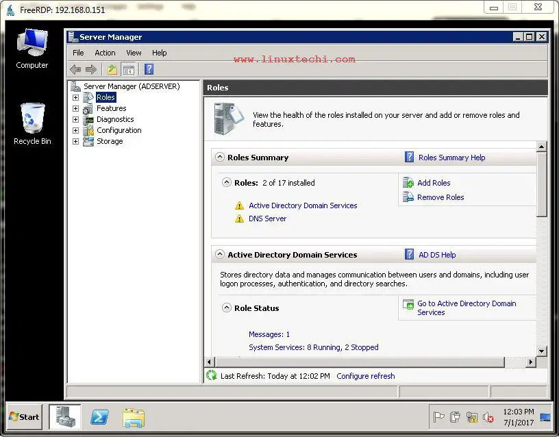The image size is (559, 437).
Task: Click the warning icon beside DNS Server
Action: [239, 218]
